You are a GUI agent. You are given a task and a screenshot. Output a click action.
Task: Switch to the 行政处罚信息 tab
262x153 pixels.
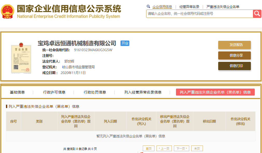click(95, 92)
